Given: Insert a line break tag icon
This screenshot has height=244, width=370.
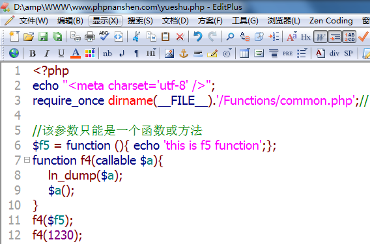Looking at the screenshot, I should [x=122, y=54].
